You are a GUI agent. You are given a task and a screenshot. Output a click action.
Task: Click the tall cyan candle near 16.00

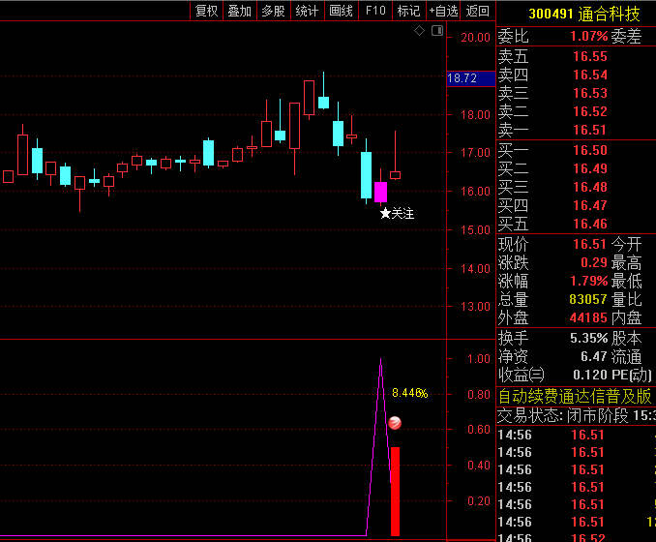[366, 175]
